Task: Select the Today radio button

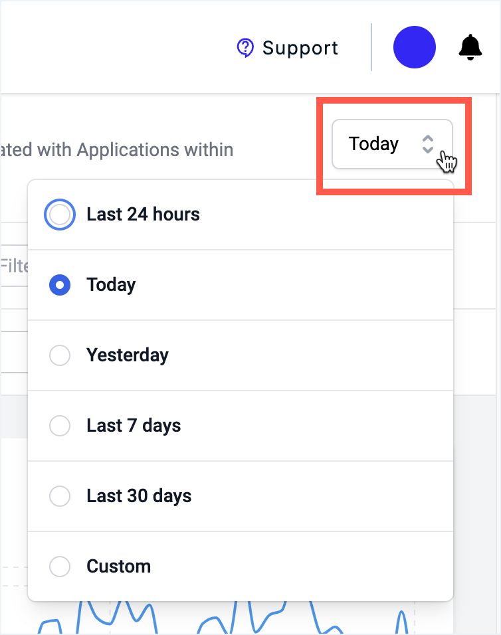Action: (60, 285)
